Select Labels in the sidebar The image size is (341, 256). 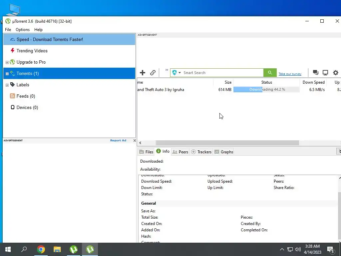tap(69, 85)
